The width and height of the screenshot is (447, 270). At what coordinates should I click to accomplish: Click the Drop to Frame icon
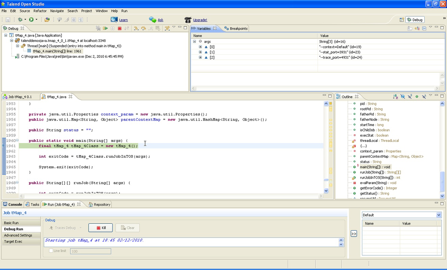tap(158, 28)
